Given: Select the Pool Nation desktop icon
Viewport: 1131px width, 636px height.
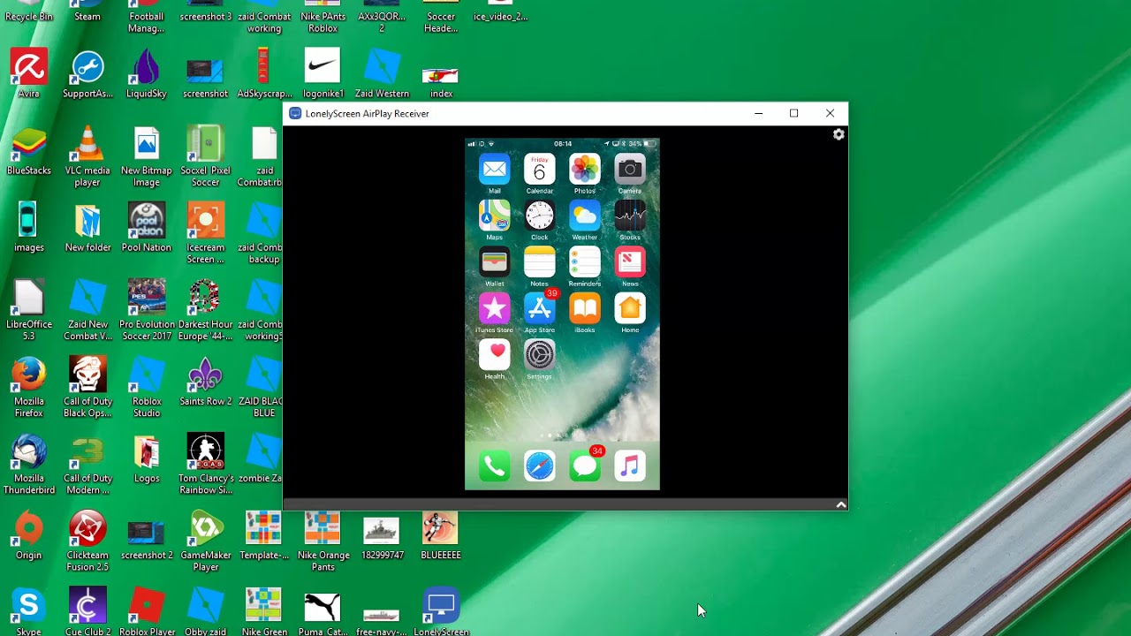Looking at the screenshot, I should 147,228.
